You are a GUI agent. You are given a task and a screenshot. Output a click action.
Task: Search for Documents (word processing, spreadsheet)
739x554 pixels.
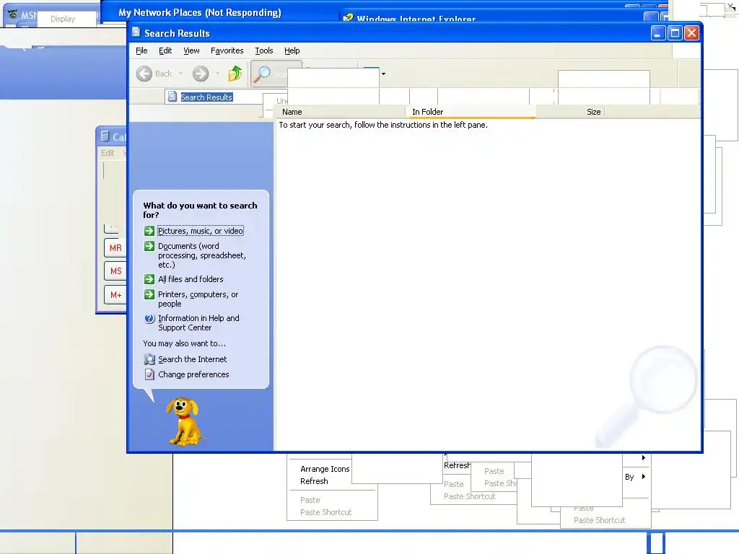pos(202,255)
